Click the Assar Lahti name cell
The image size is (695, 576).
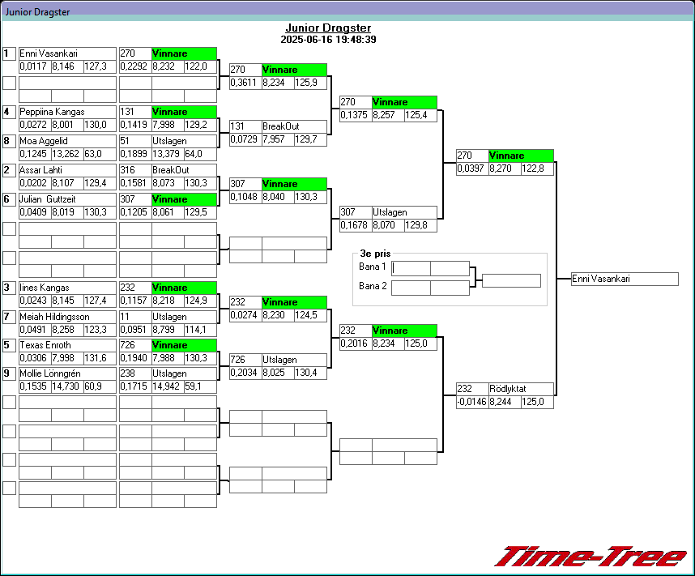pyautogui.click(x=67, y=170)
